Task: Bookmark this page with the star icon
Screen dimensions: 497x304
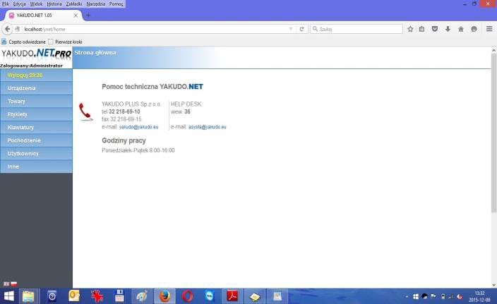Action: [410, 29]
